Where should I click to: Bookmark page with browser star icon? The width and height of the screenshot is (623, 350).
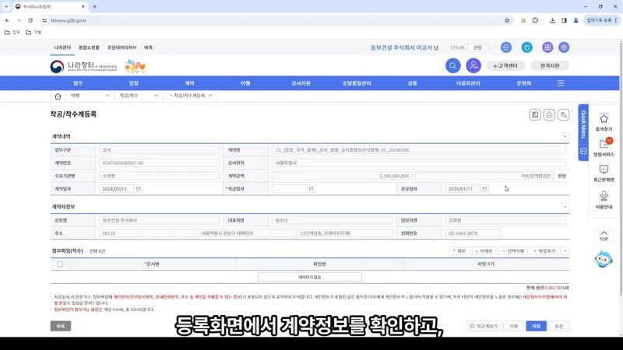[x=507, y=20]
